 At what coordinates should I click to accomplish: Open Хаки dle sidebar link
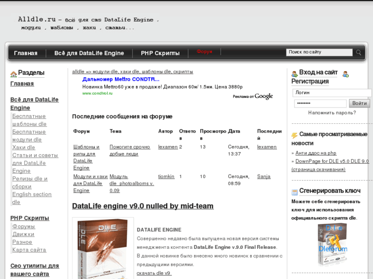24,147
